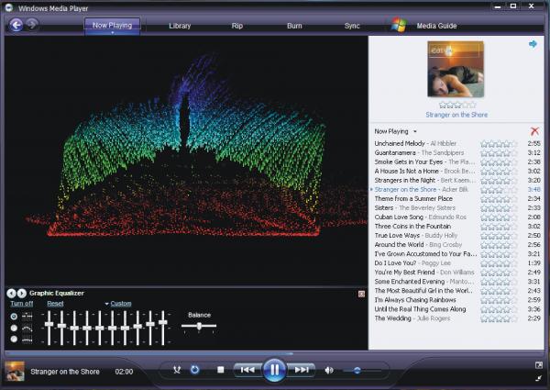Select the third equalizer slider mode radio button
Image resolution: width=550 pixels, height=390 pixels.
click(14, 339)
